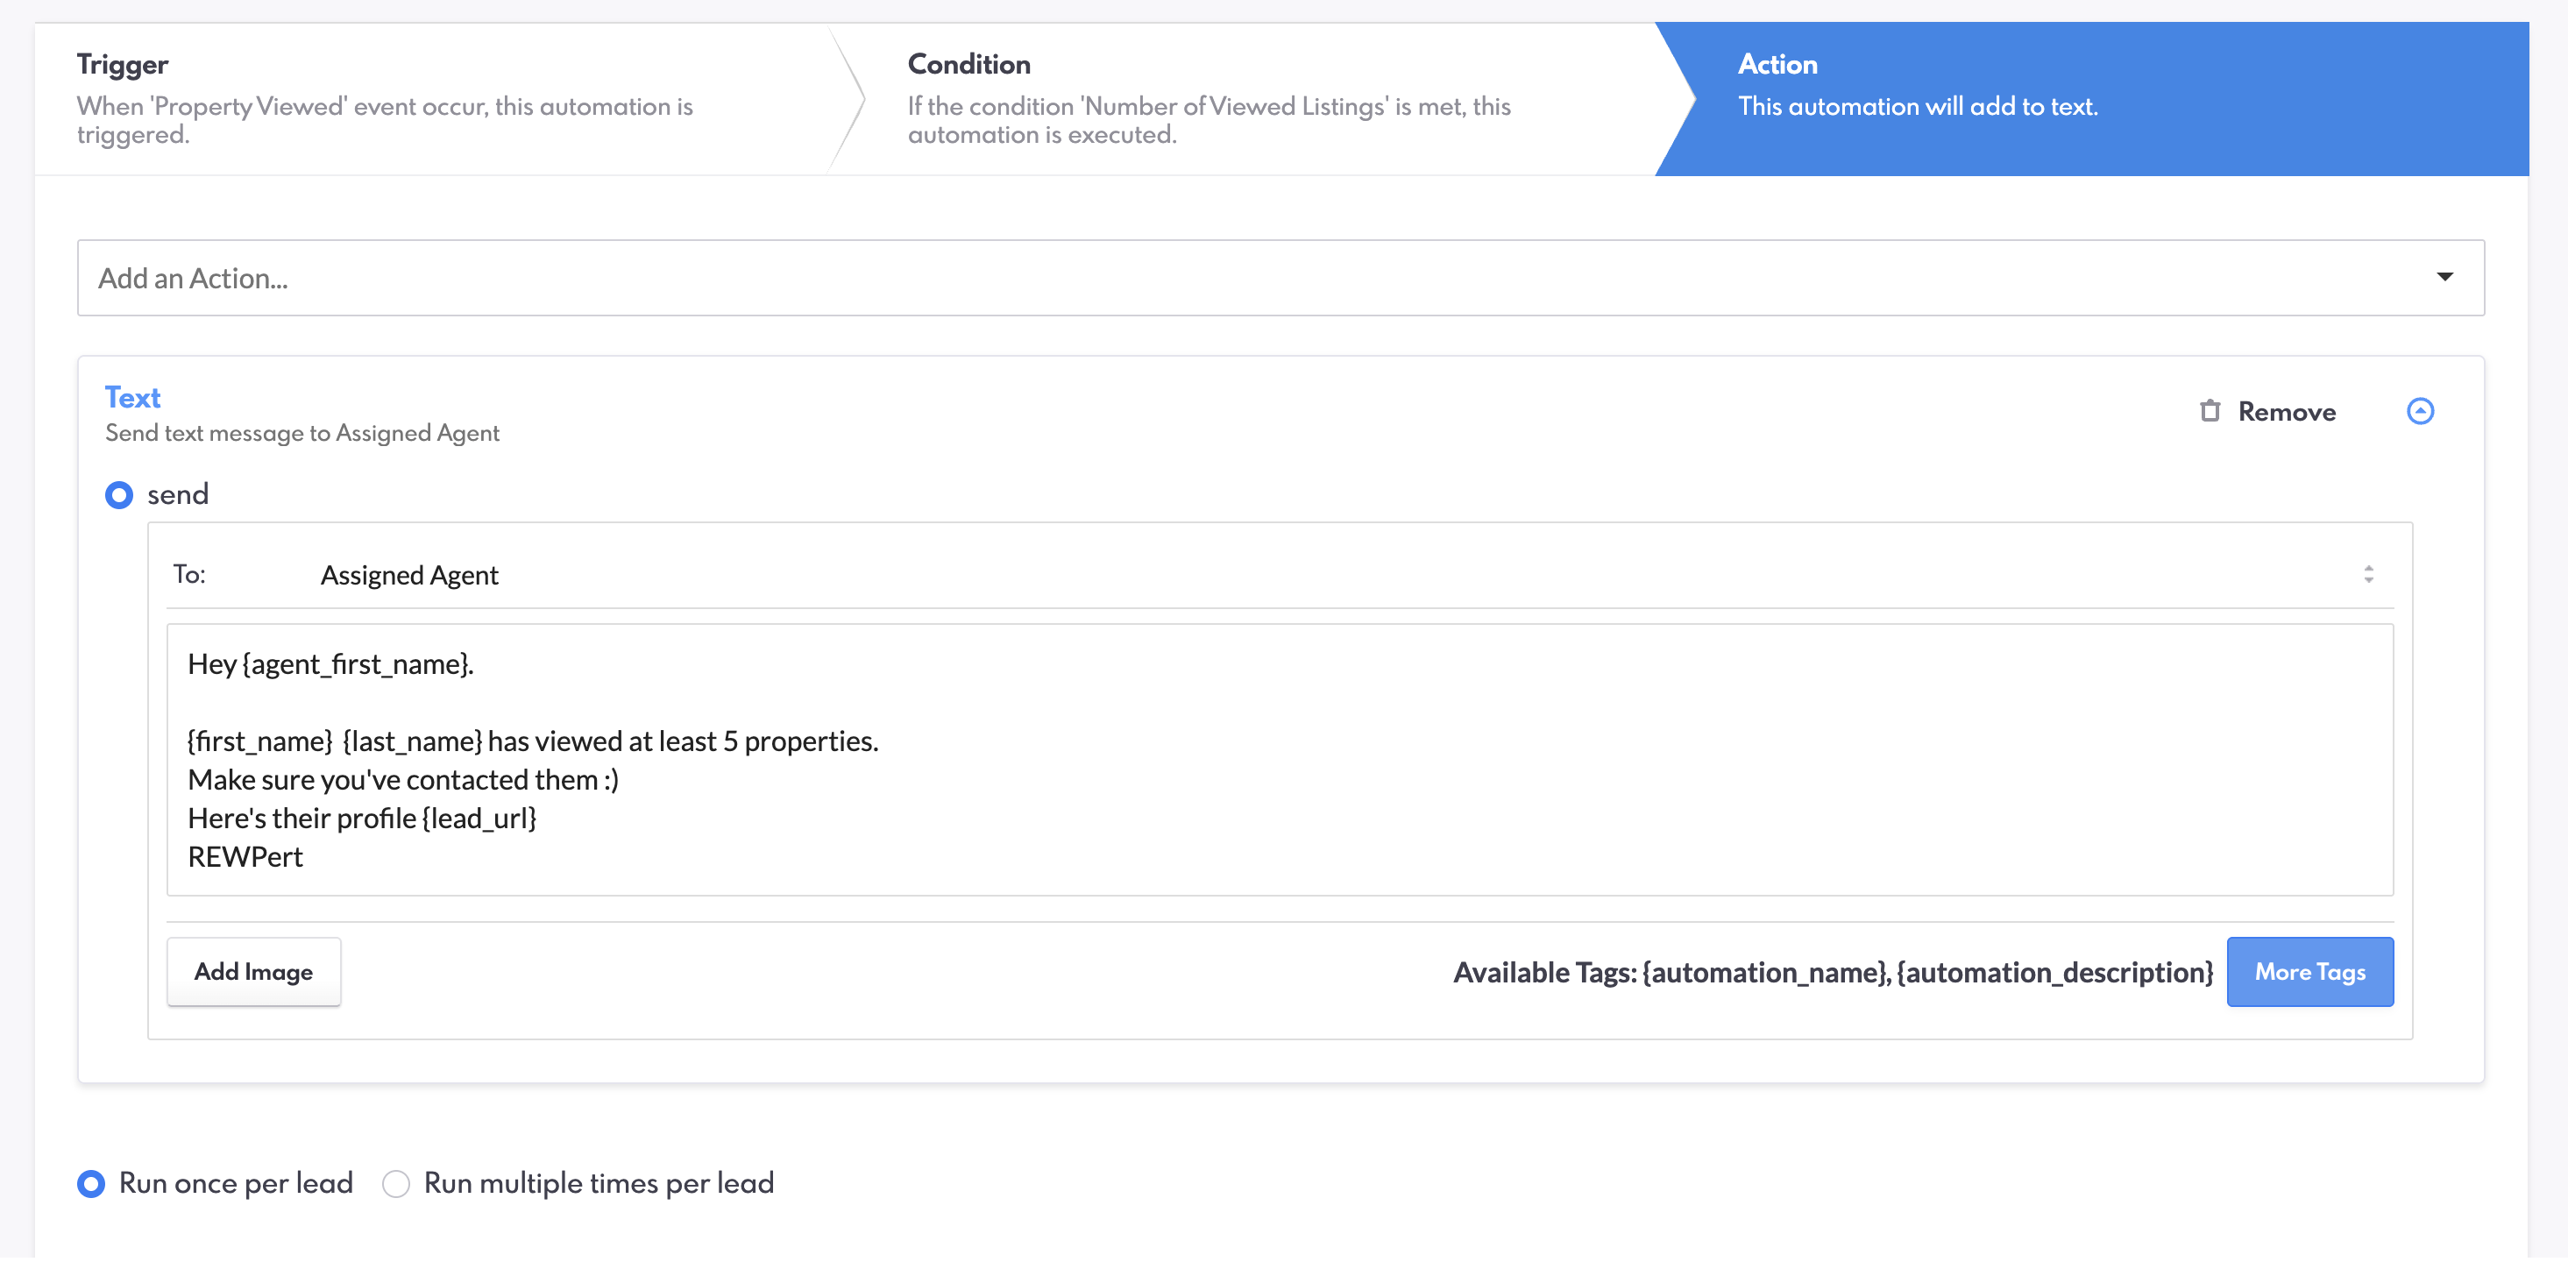
Task: Switch to the Condition step
Action: (1246, 99)
